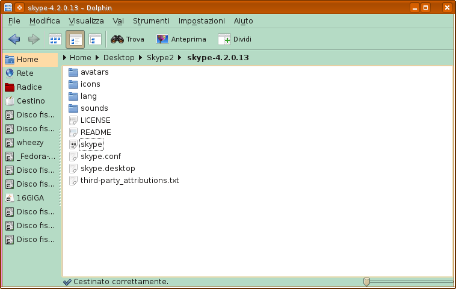Image resolution: width=456 pixels, height=289 pixels.
Task: Select Radice in the places panel
Action: coord(30,87)
